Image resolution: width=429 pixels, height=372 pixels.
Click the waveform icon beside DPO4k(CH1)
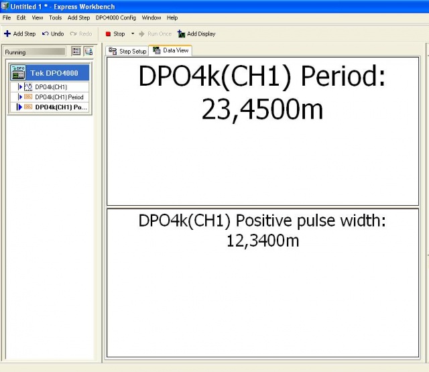click(28, 87)
